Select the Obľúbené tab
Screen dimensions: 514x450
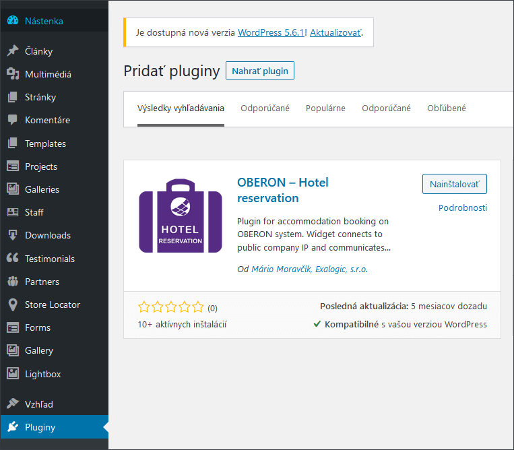pyautogui.click(x=446, y=108)
